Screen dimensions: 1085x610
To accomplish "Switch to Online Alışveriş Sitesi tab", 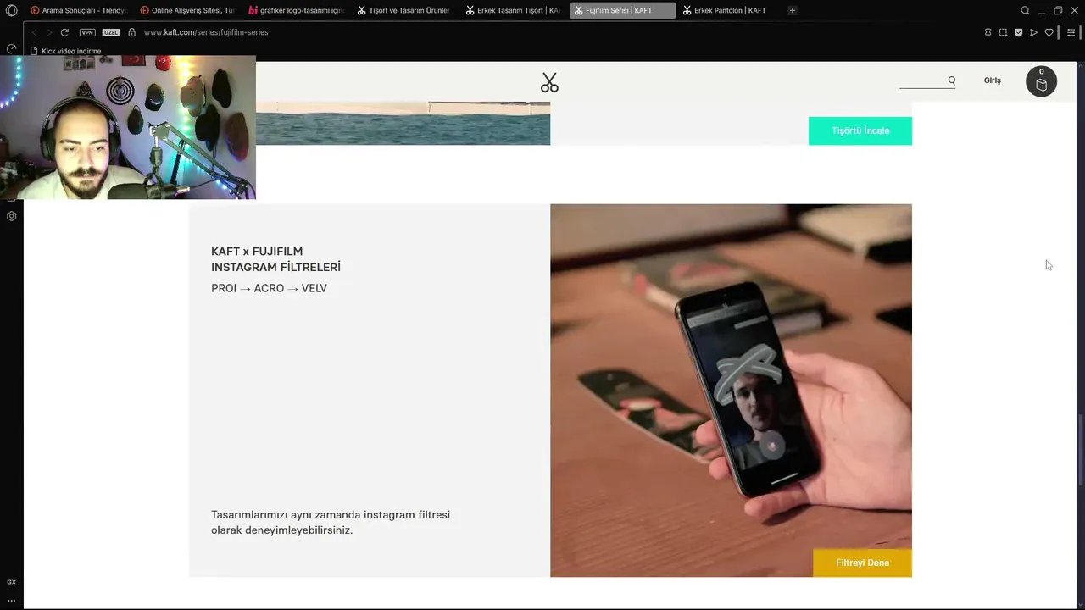I will pos(187,10).
